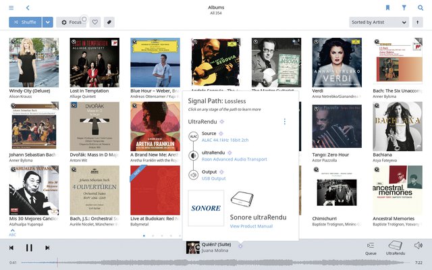Skip to the previous track
Viewport: 432px width, 270px height.
(11, 248)
